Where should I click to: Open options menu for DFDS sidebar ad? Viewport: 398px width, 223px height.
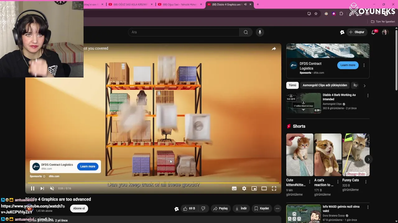(x=364, y=65)
